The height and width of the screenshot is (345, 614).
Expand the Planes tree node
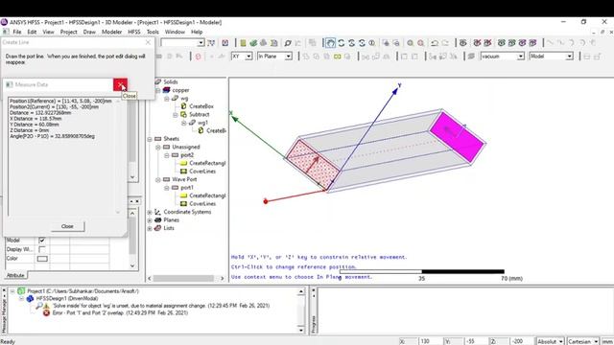[x=150, y=220]
